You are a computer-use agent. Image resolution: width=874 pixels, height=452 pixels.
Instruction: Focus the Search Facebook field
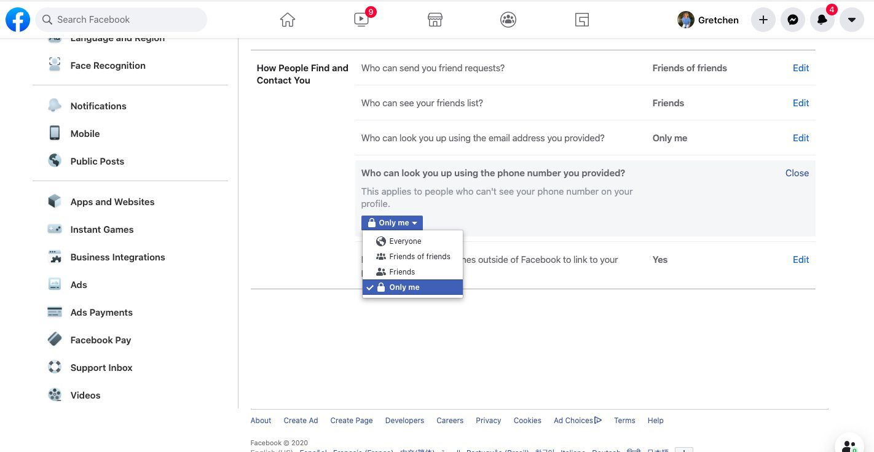(121, 20)
